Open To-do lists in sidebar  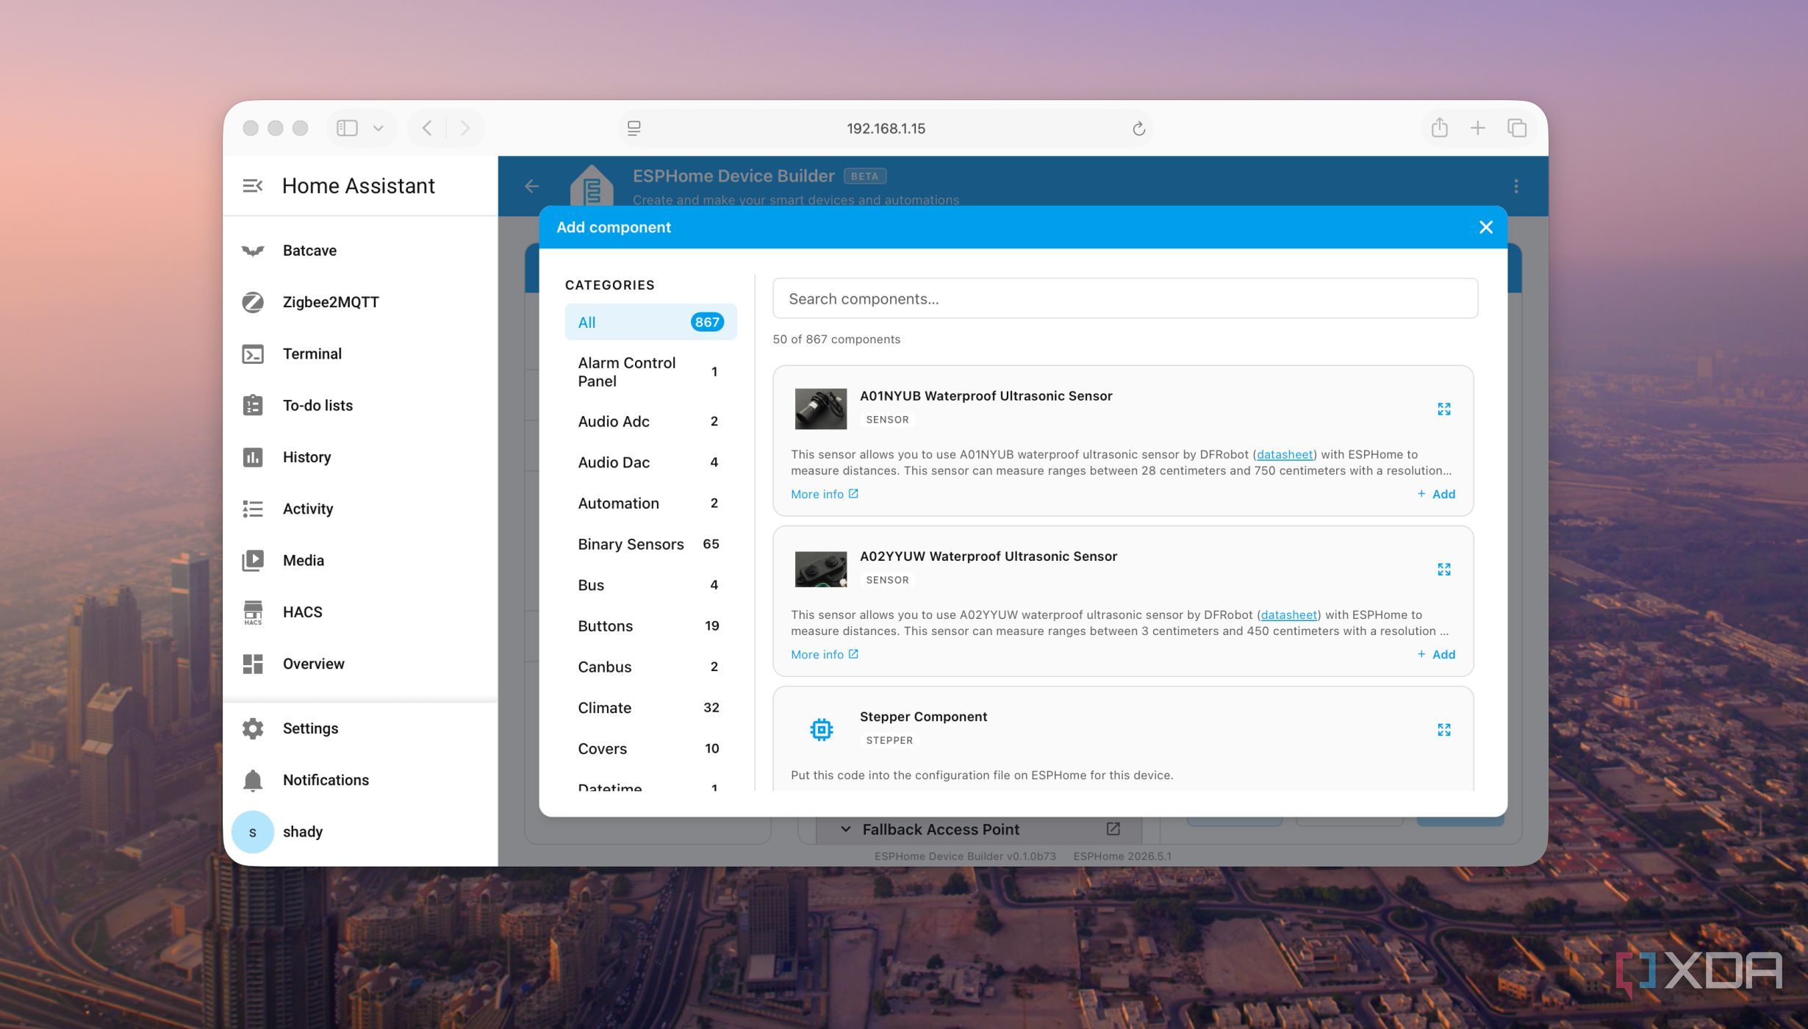point(360,406)
